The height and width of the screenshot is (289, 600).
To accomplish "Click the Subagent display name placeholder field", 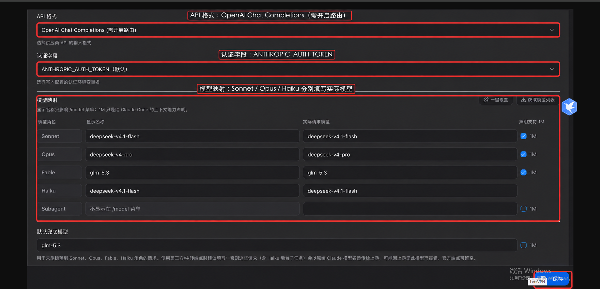I will pyautogui.click(x=192, y=209).
